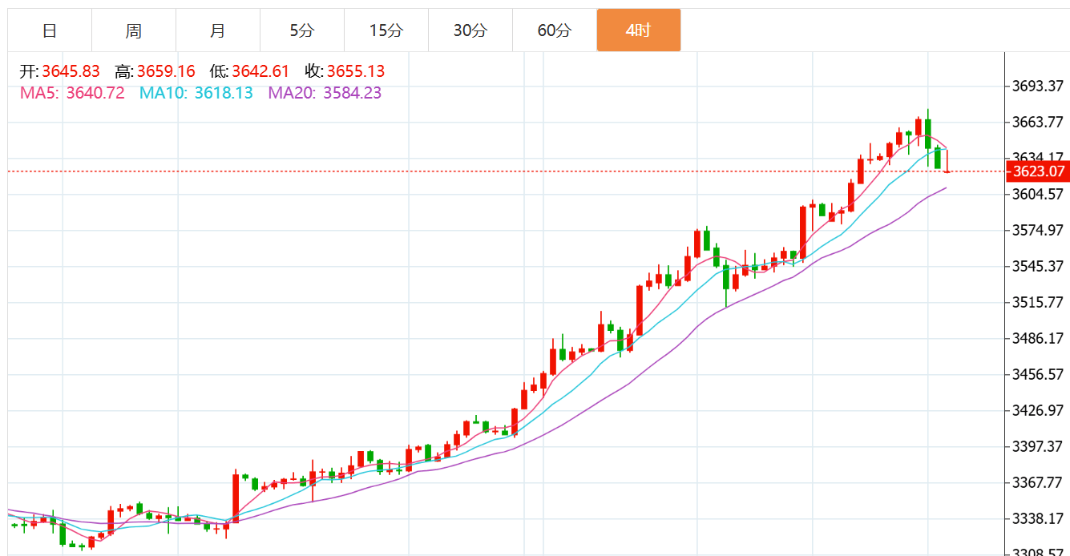Click the tall green candle at chart peak
Image resolution: width=1070 pixels, height=556 pixels.
928,133
